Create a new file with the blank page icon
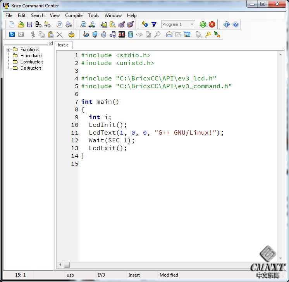289x282 pixels. tap(12, 24)
